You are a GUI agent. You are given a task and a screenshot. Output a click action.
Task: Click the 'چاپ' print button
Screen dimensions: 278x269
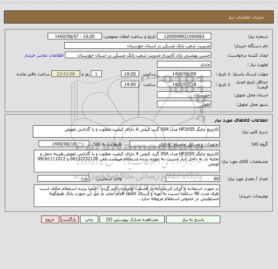89,220
